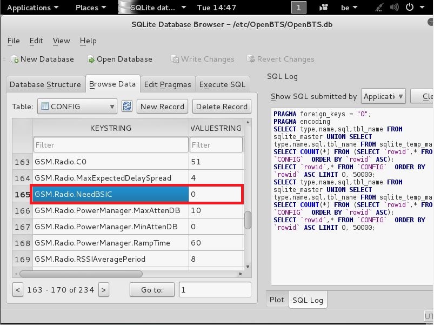The width and height of the screenshot is (434, 325).
Task: Switch to the Database Structure tab
Action: (x=45, y=84)
